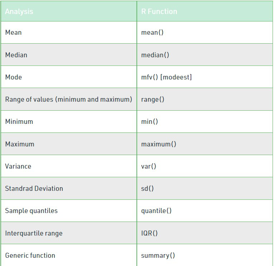The height and width of the screenshot is (266, 274).
Task: Select the Interquartile range label
Action: point(34,233)
